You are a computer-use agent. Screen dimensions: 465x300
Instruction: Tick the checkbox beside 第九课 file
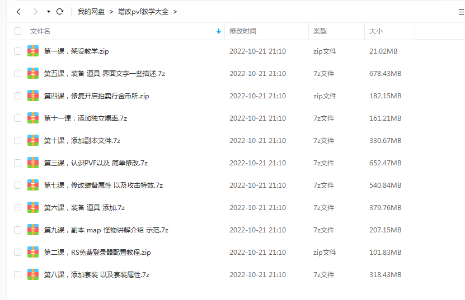coord(18,230)
